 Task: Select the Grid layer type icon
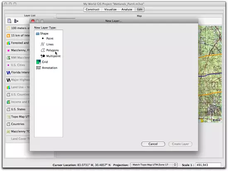click(39, 62)
